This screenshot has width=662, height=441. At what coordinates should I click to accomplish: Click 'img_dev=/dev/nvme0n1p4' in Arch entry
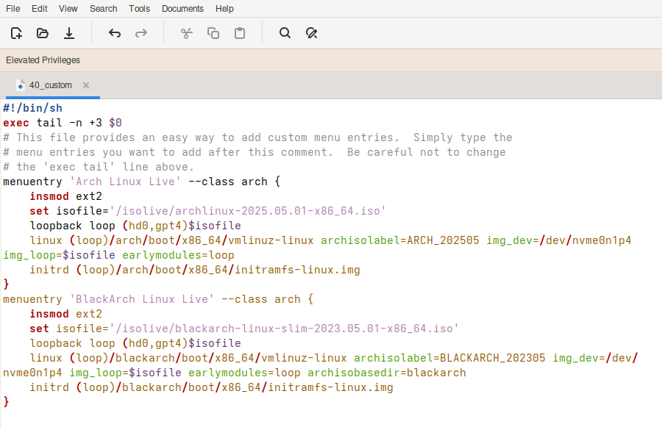point(559,240)
